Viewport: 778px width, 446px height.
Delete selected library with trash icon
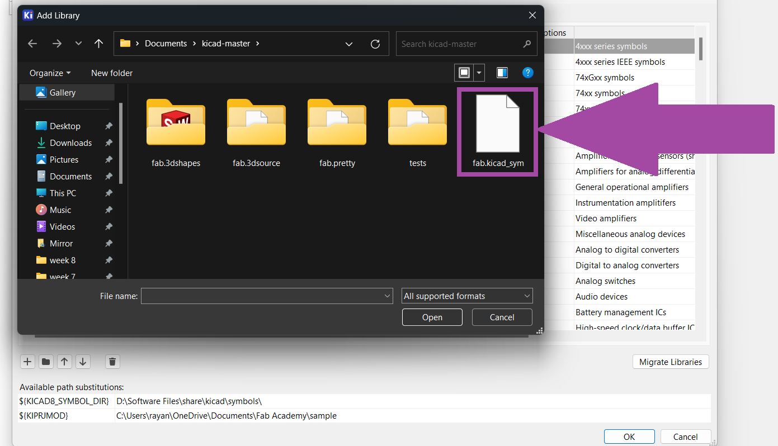(112, 362)
